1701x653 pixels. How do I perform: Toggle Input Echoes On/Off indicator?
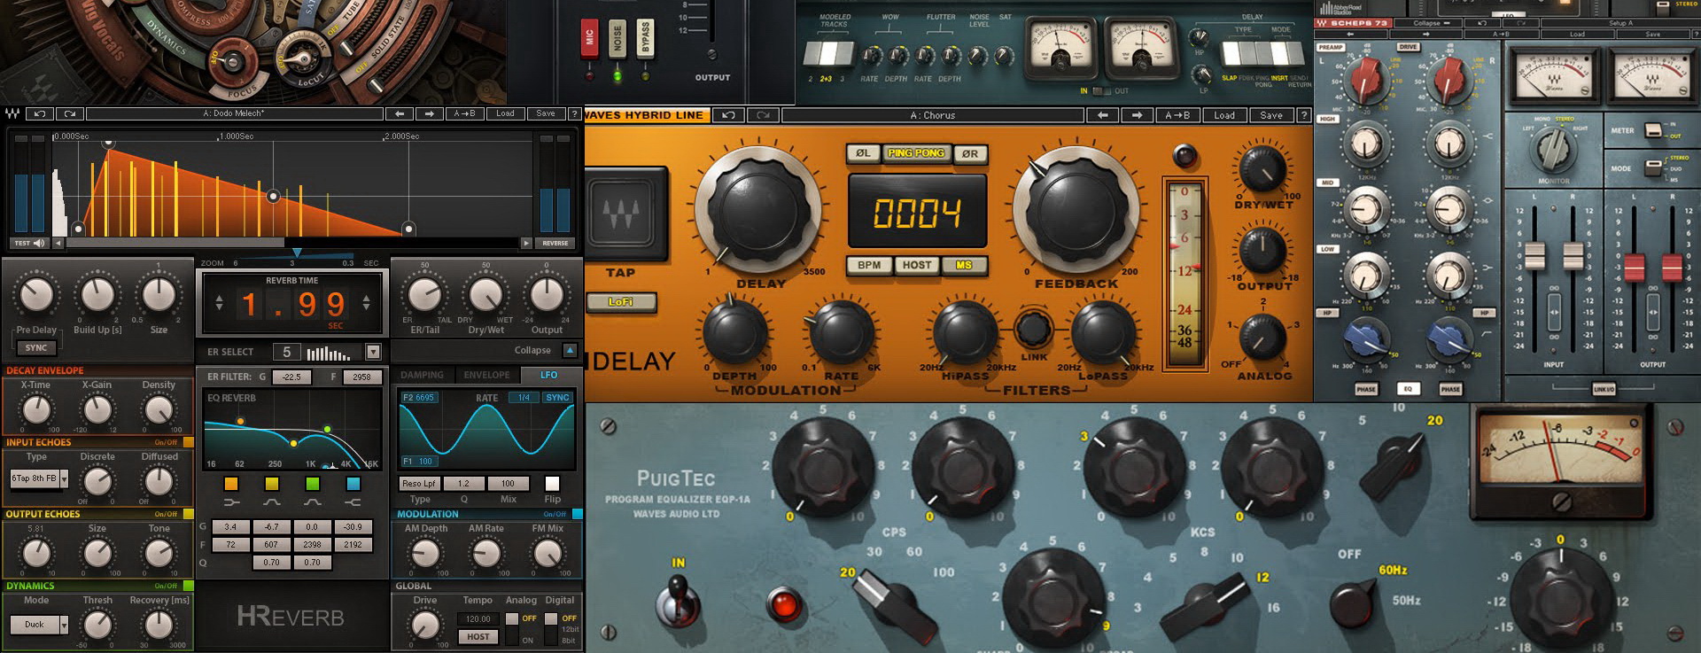point(188,442)
